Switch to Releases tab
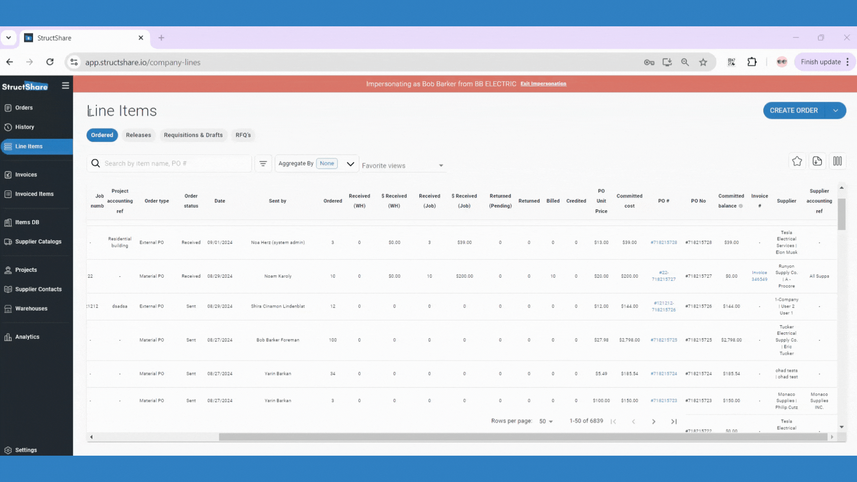Image resolution: width=857 pixels, height=482 pixels. tap(138, 135)
